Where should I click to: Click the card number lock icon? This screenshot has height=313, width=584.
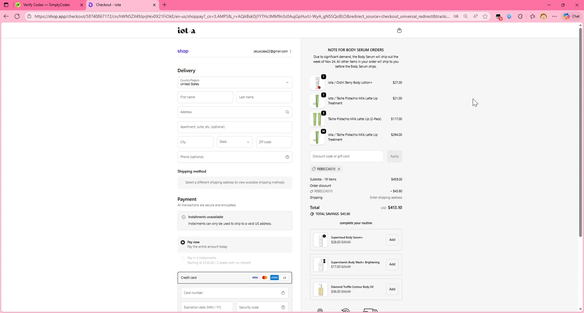(283, 293)
